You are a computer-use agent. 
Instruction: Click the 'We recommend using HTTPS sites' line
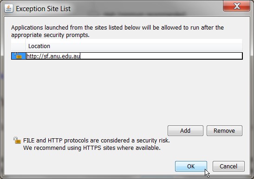(x=91, y=148)
